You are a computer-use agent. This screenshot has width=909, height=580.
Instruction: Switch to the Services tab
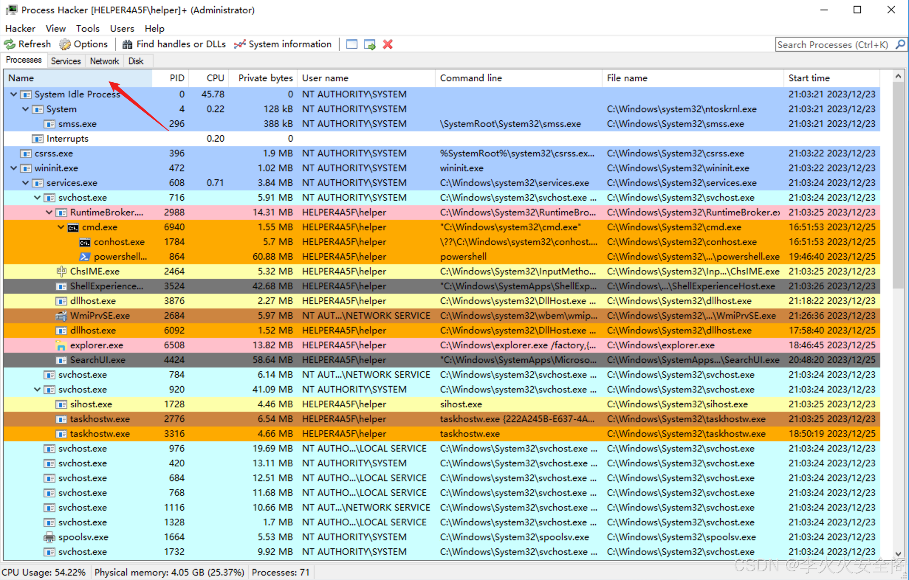point(66,61)
